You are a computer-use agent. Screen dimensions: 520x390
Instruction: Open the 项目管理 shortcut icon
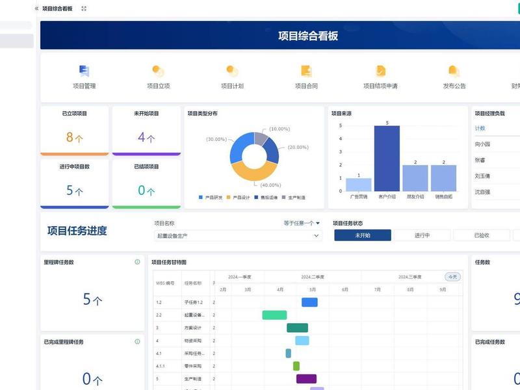[x=84, y=71]
